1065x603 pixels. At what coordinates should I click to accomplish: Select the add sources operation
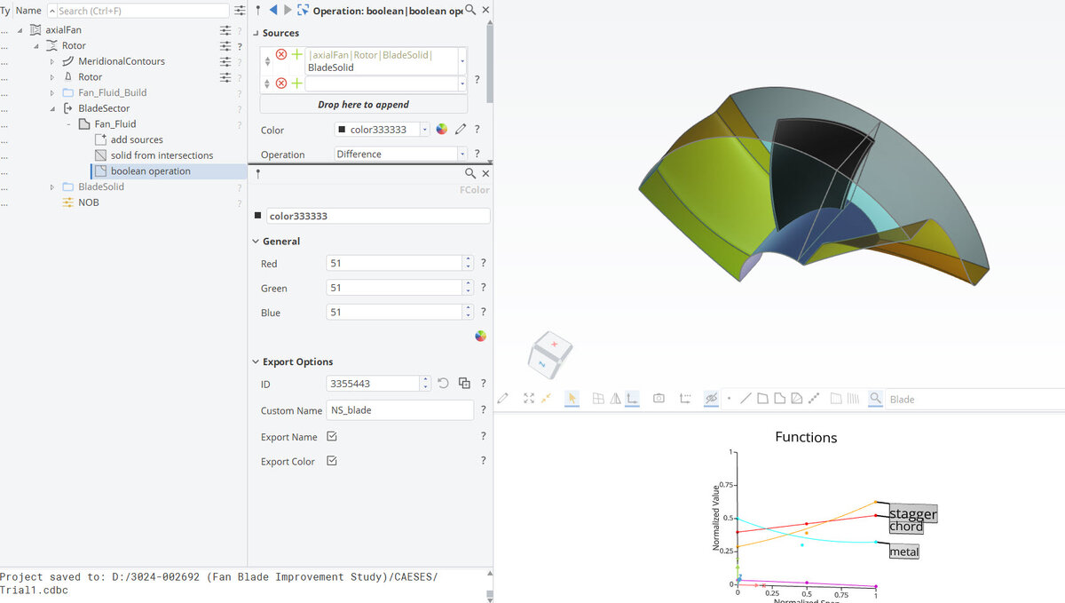pos(137,139)
